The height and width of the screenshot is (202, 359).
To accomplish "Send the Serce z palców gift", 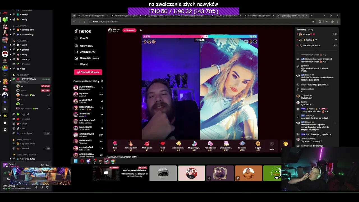I will (x=131, y=145).
